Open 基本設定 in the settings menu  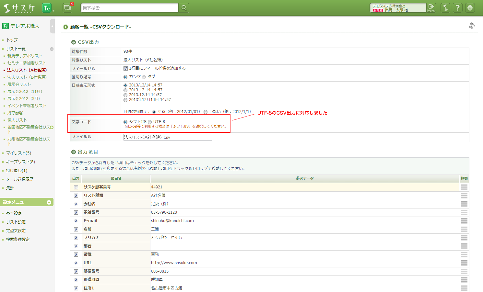click(x=14, y=213)
